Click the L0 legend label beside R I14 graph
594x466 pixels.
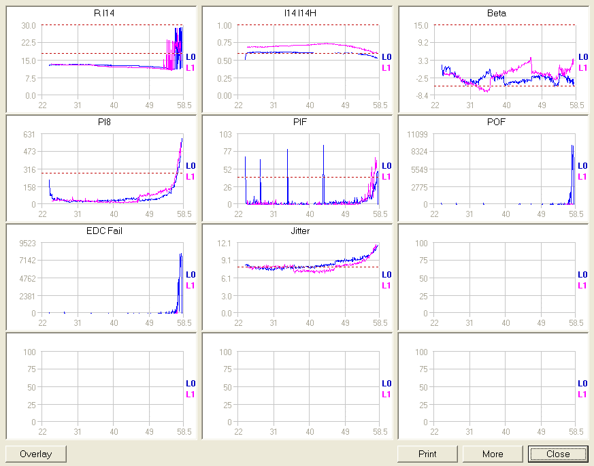tap(191, 57)
